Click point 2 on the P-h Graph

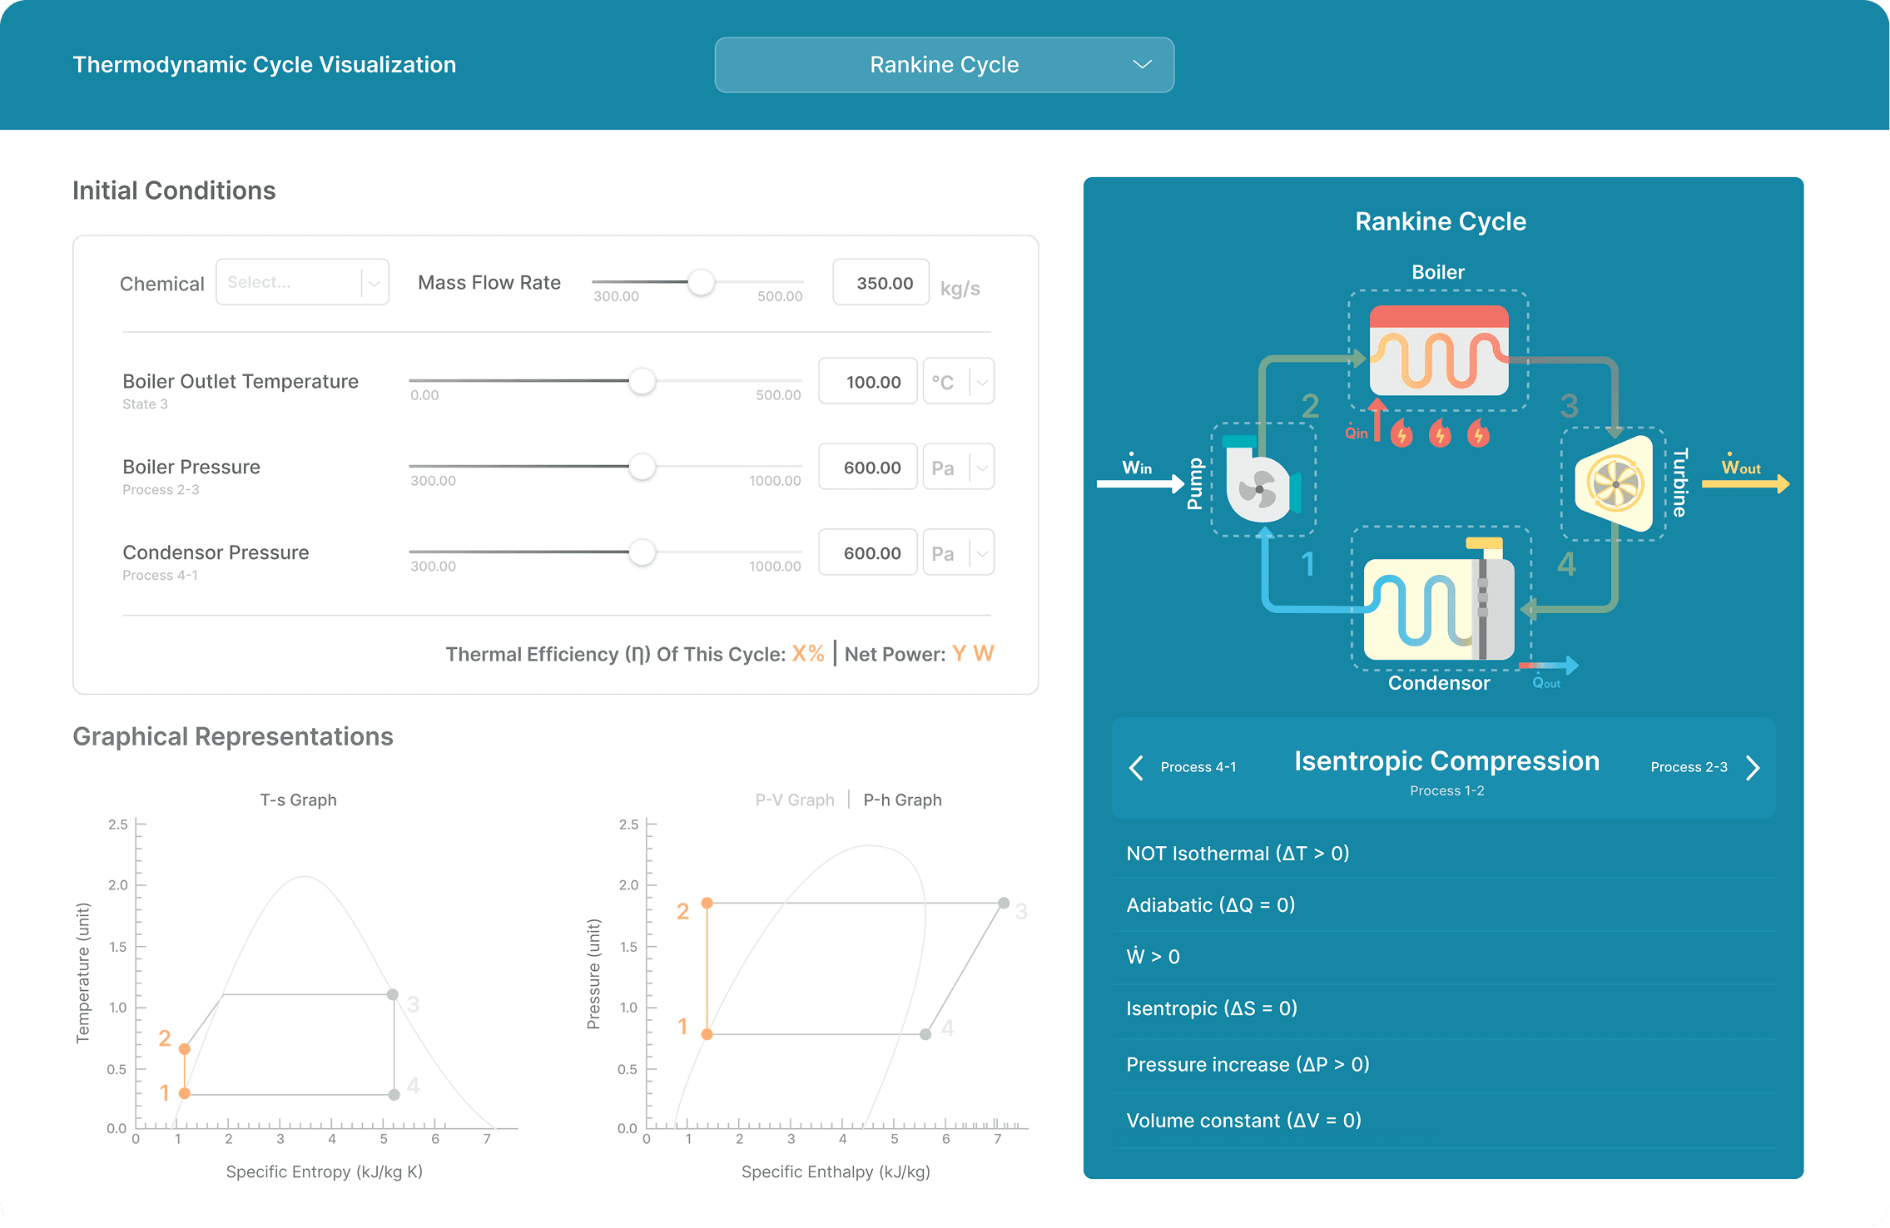(x=707, y=903)
